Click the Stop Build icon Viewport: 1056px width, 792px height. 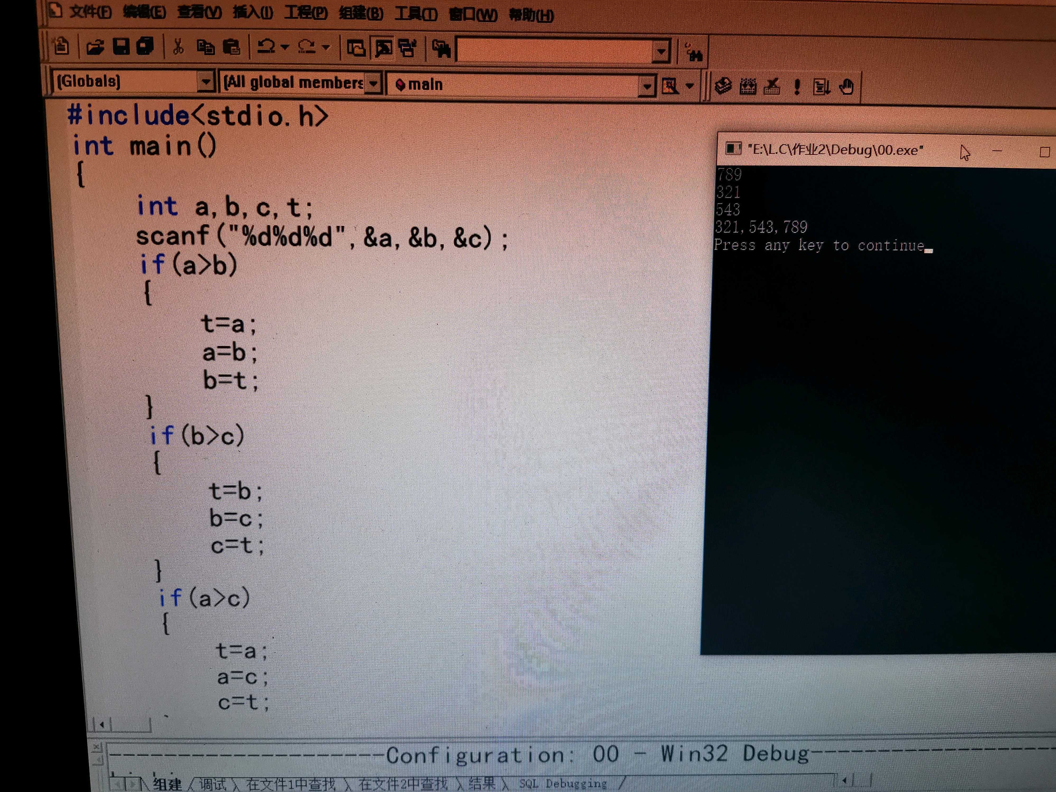tap(772, 87)
